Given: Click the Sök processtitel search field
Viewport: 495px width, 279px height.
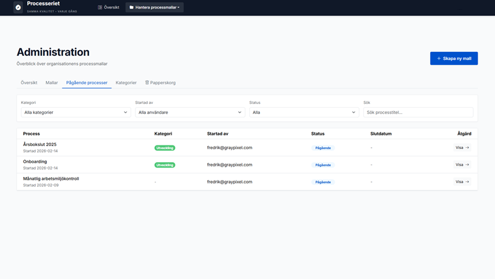Looking at the screenshot, I should click(418, 113).
